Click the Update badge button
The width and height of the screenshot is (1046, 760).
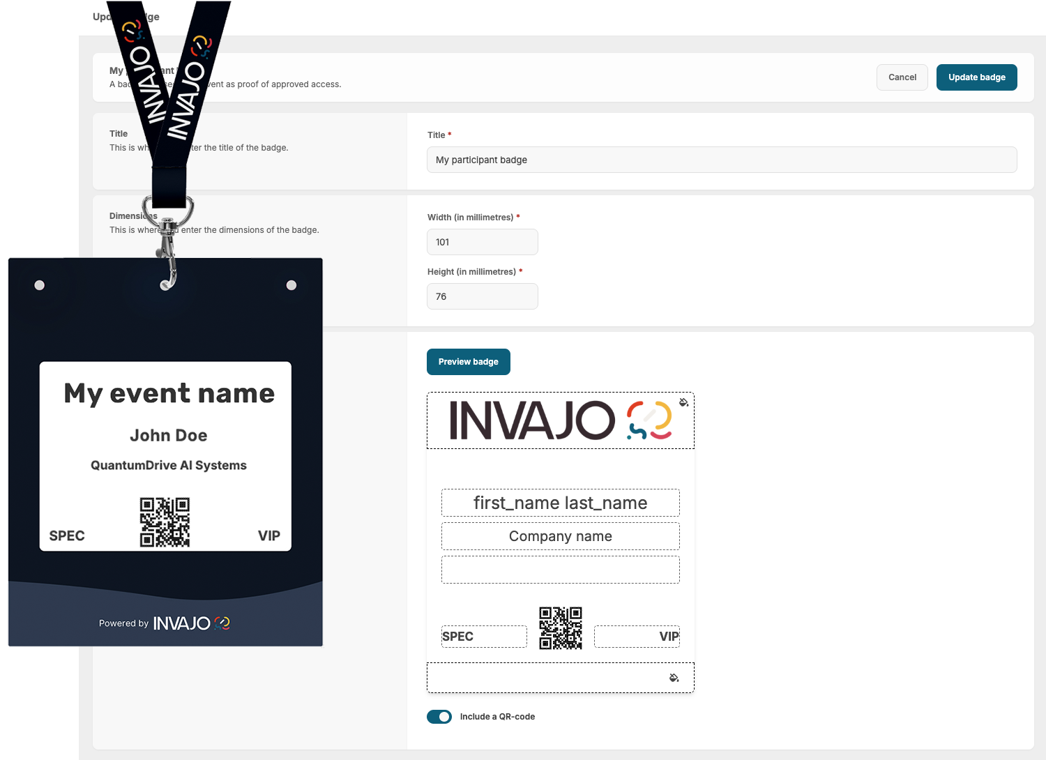pos(976,77)
